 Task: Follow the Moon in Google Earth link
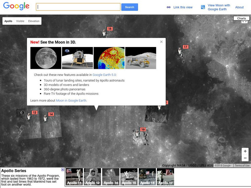(x=71, y=100)
